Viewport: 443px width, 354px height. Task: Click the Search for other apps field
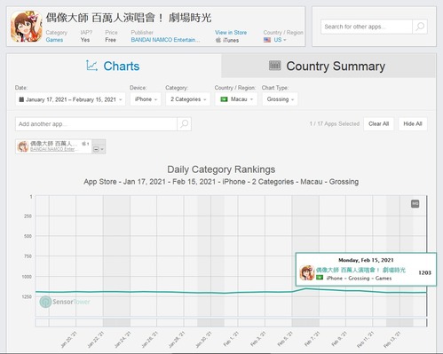tap(367, 27)
